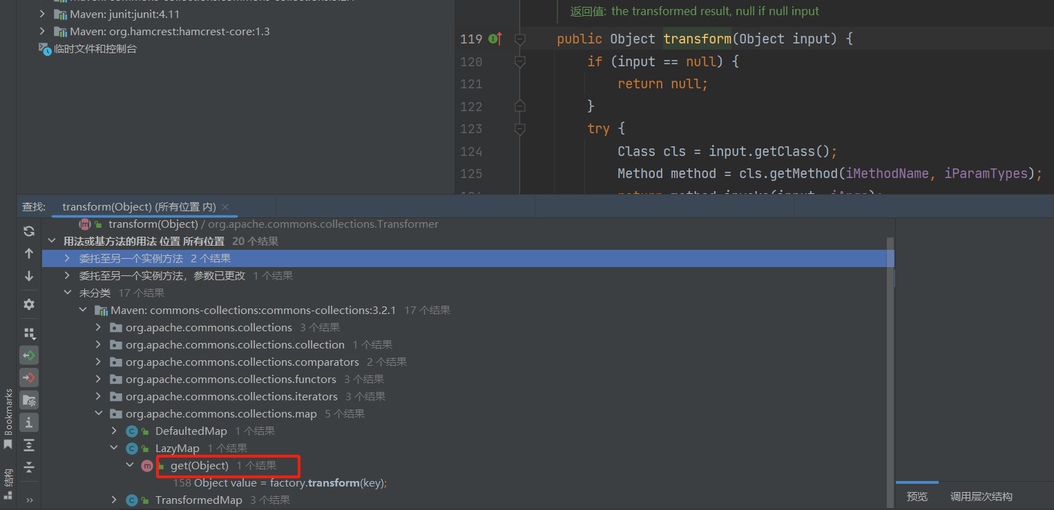Image resolution: width=1054 pixels, height=510 pixels.
Task: Expand all results in Find panel
Action: coord(29,444)
